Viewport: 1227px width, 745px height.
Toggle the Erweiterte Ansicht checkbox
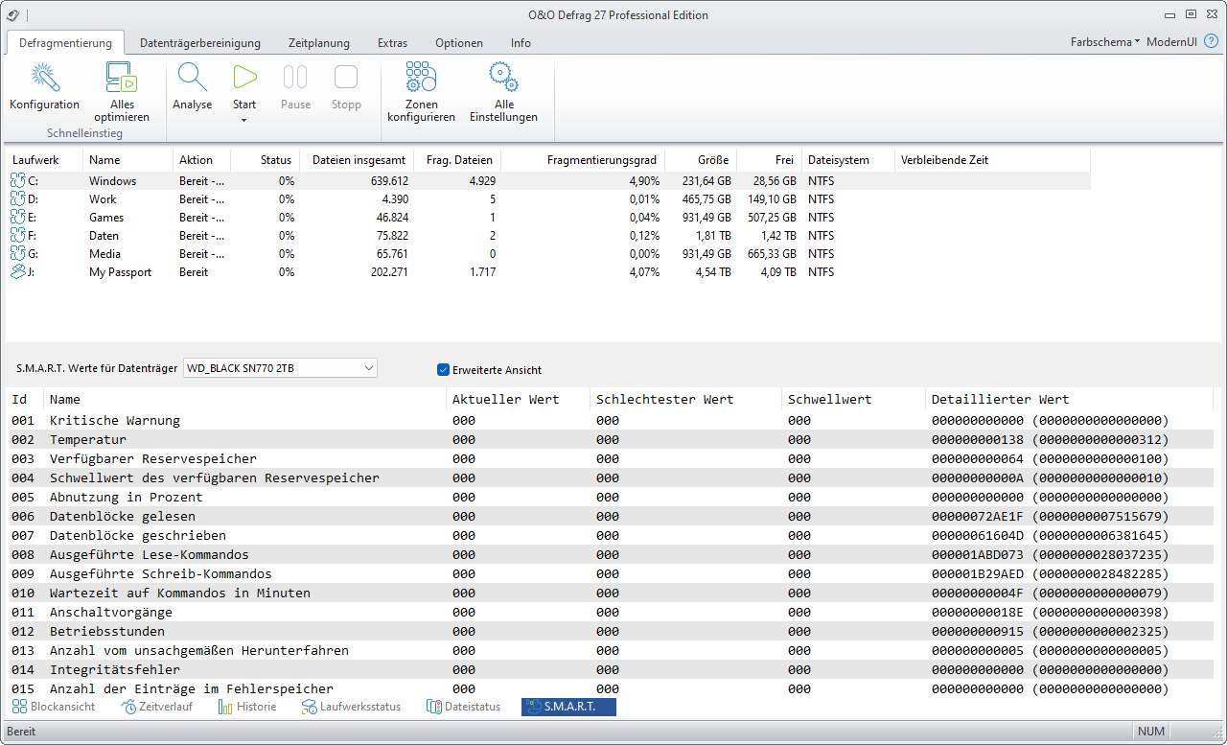(x=443, y=369)
